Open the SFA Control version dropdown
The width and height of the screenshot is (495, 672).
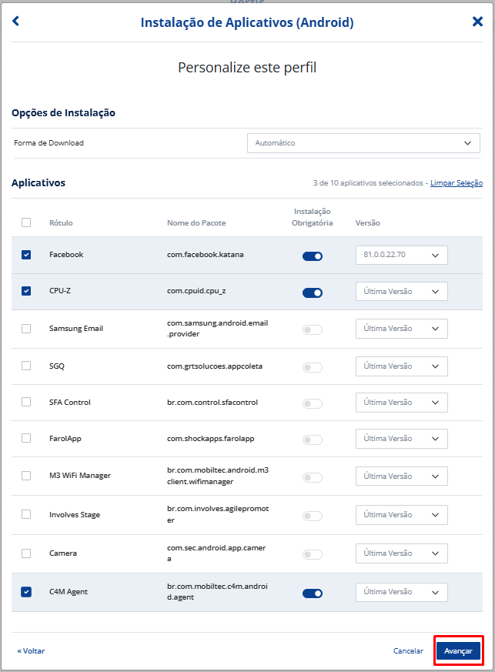(402, 403)
